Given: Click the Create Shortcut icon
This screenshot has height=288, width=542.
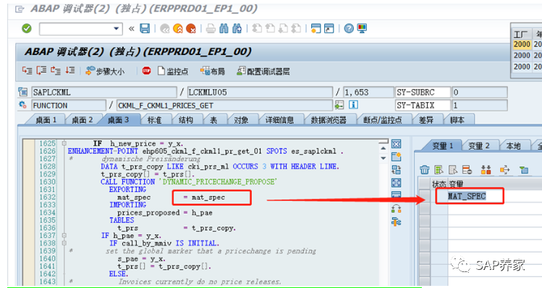Looking at the screenshot, I should 329,28.
